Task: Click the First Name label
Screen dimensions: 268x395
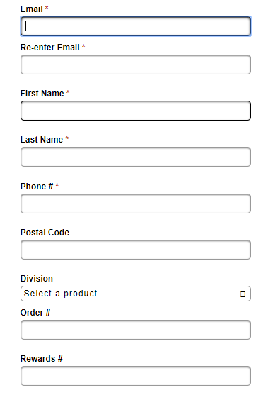Action: (x=42, y=94)
